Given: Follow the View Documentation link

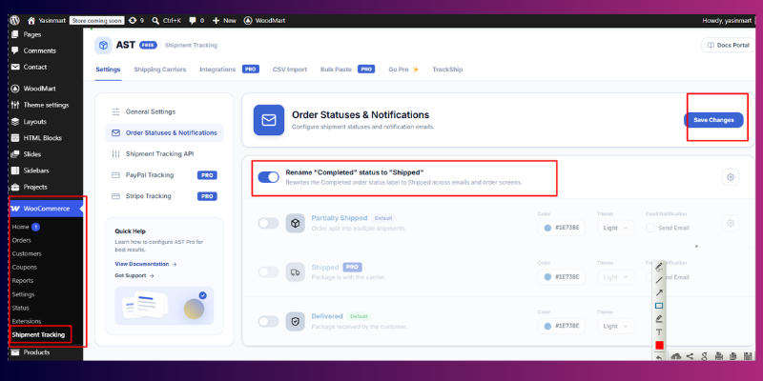Looking at the screenshot, I should [x=146, y=264].
